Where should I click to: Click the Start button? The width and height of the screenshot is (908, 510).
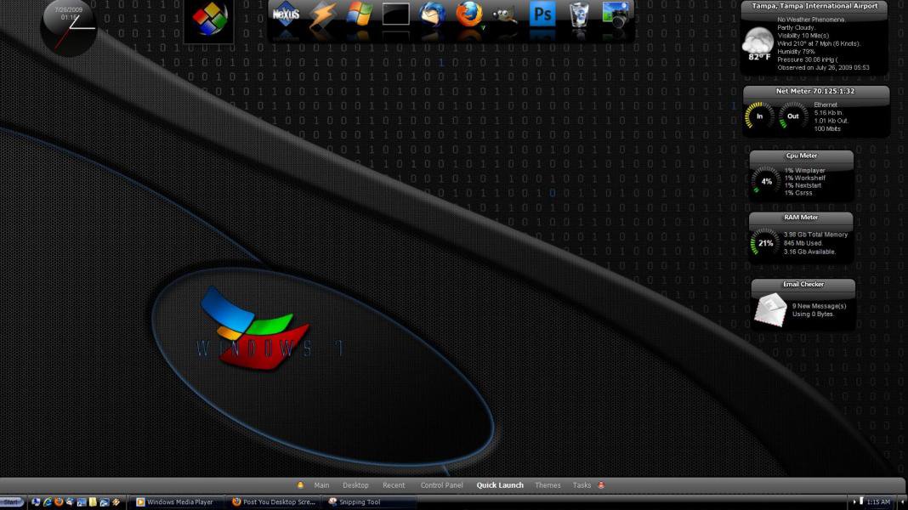pos(12,501)
